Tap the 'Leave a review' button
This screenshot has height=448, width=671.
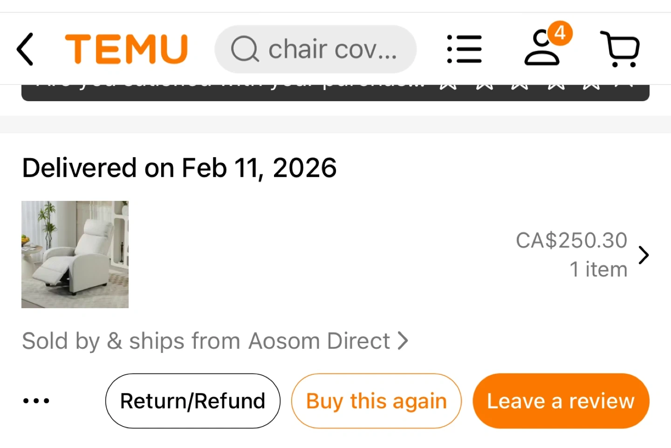[x=561, y=401]
